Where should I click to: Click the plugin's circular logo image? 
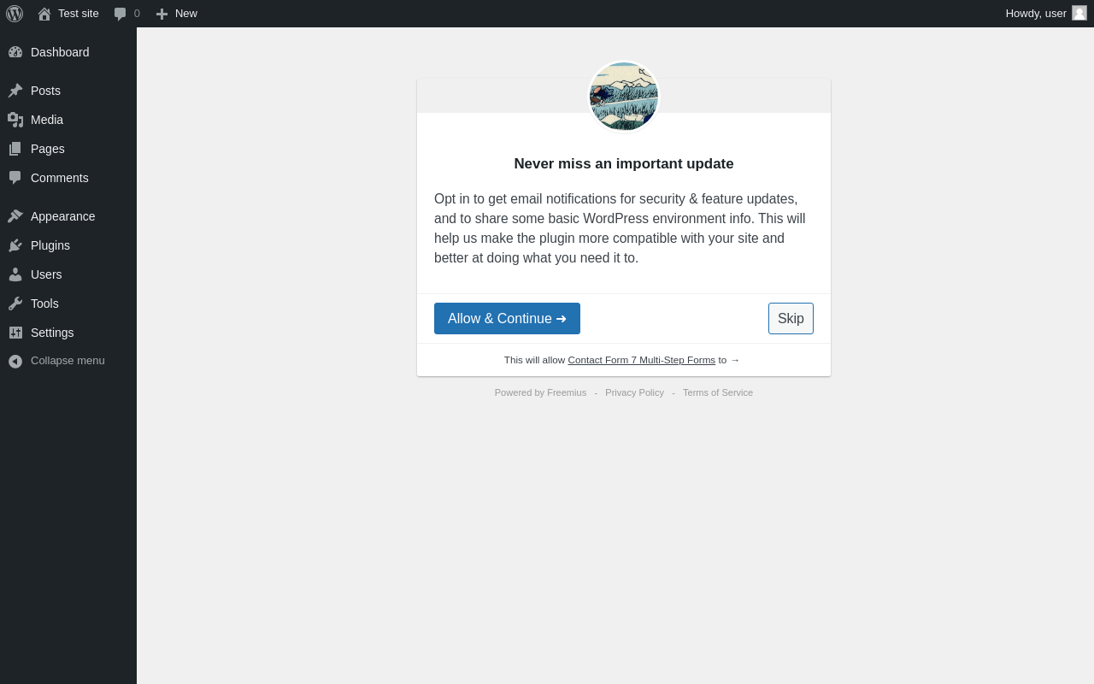click(x=624, y=97)
